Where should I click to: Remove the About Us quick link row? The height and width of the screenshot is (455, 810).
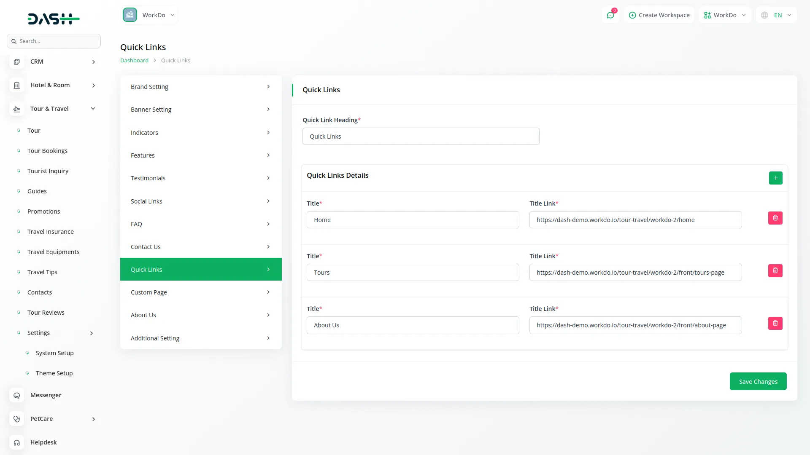pos(775,323)
